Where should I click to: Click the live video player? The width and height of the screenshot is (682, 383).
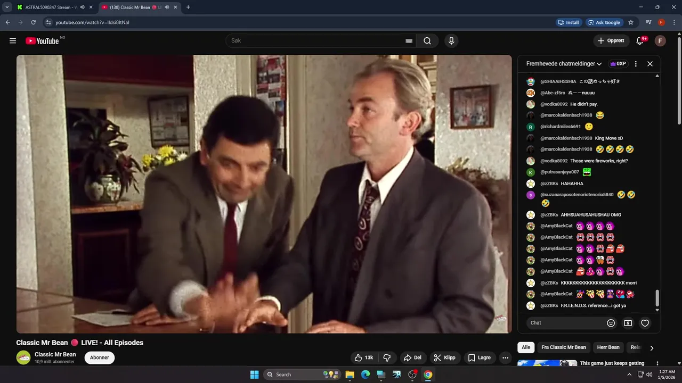(264, 194)
